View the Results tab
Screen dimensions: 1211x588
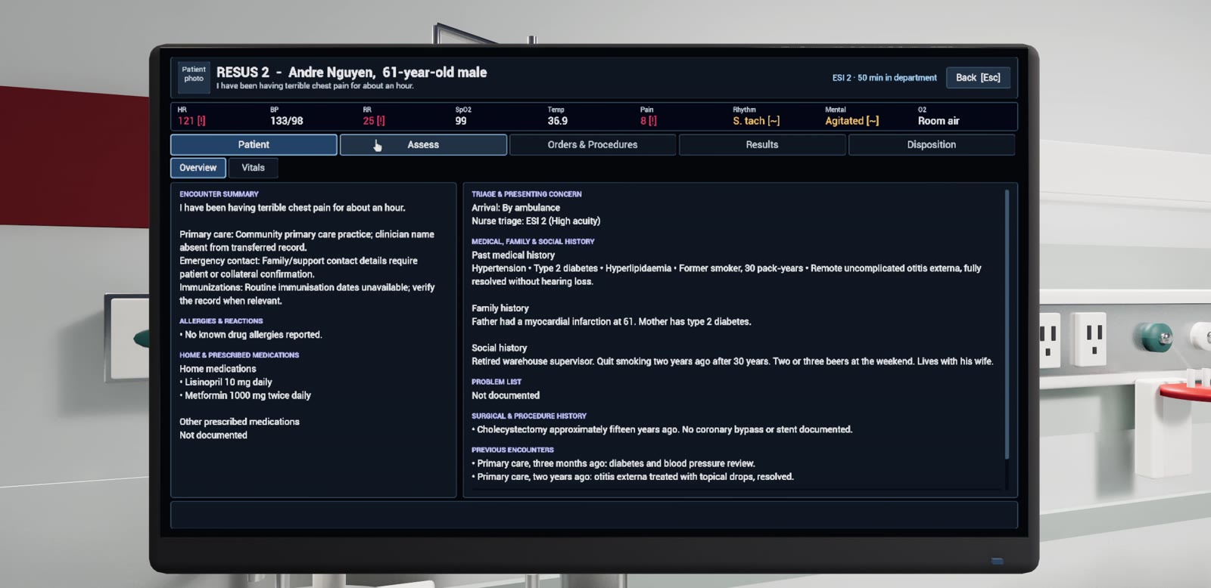(762, 144)
